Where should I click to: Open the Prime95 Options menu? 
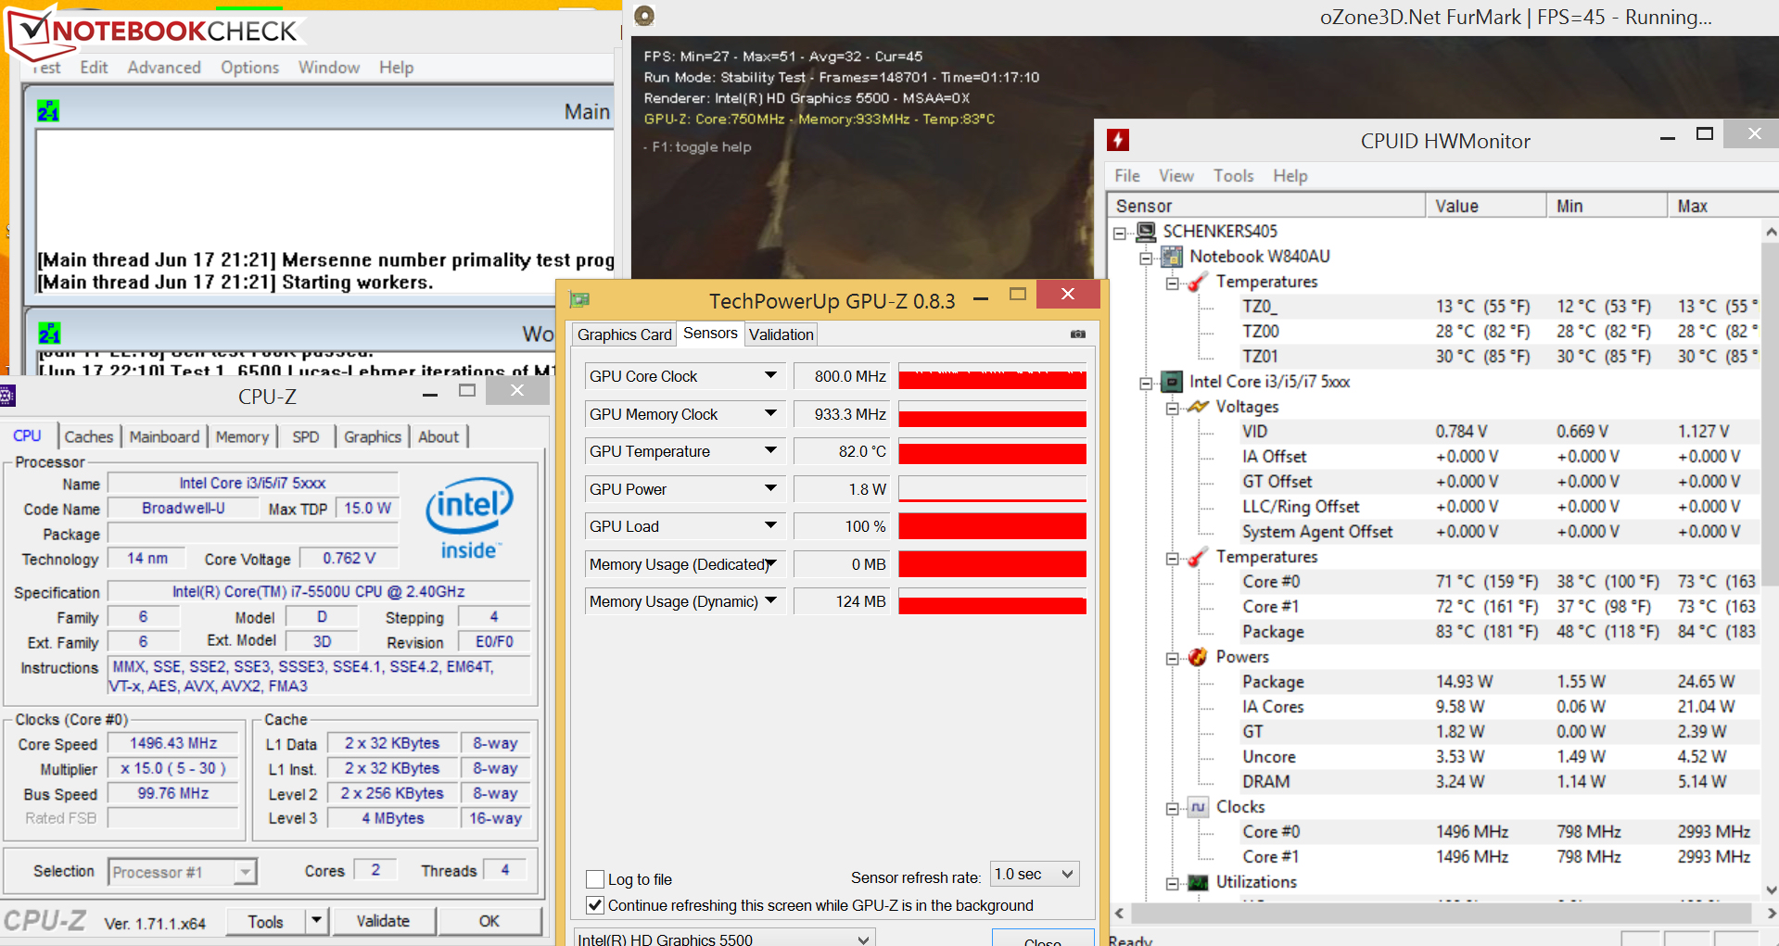point(250,68)
